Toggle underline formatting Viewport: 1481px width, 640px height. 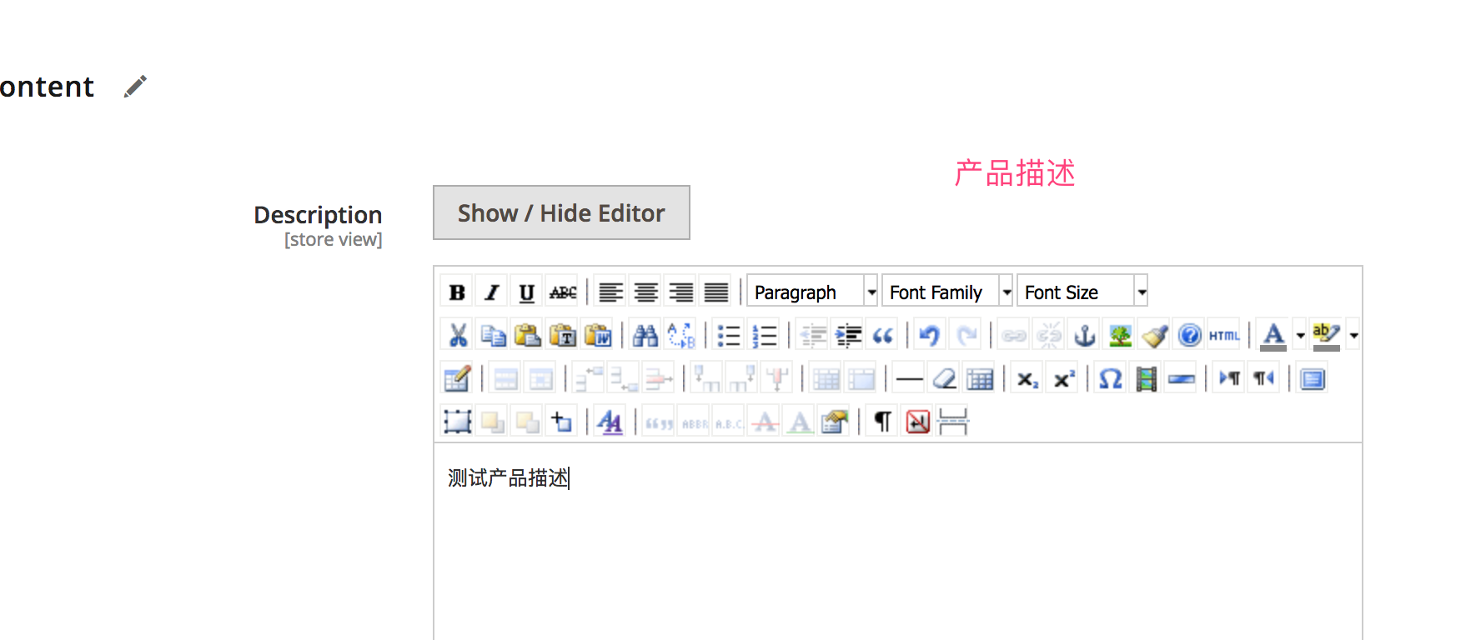(x=527, y=292)
